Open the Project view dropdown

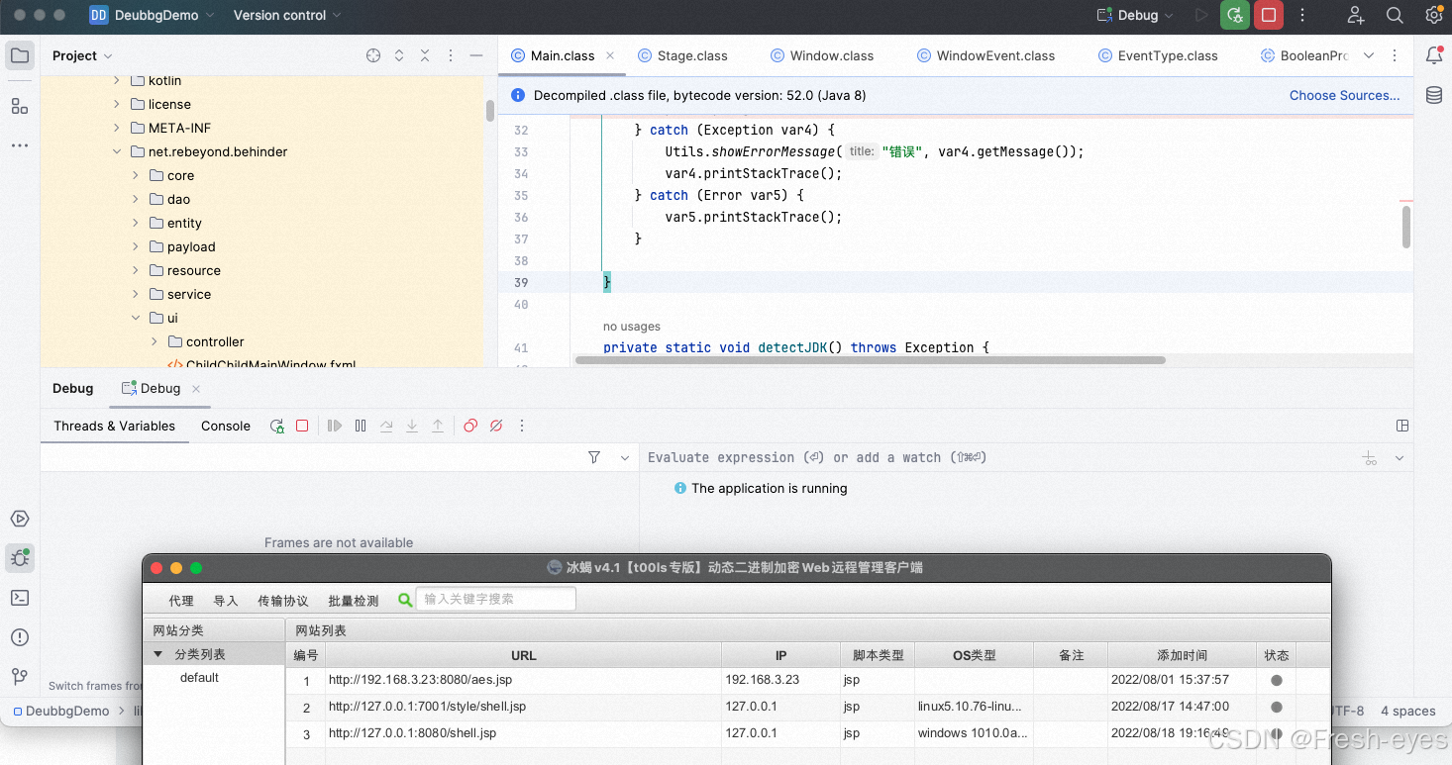pyautogui.click(x=81, y=55)
